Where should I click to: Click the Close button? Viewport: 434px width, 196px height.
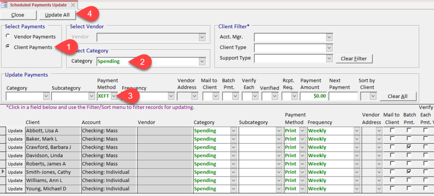(18, 15)
